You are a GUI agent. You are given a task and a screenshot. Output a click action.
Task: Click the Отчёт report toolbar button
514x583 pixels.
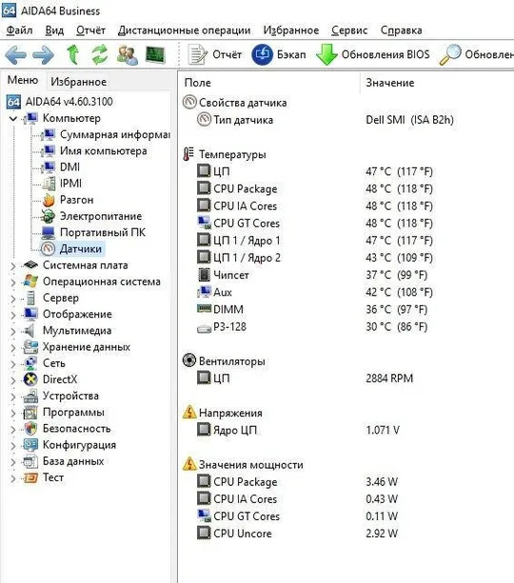coord(214,54)
